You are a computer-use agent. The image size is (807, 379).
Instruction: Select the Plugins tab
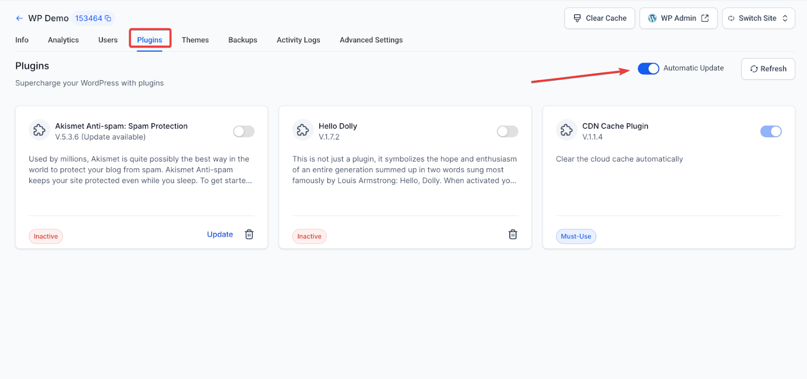click(x=150, y=40)
